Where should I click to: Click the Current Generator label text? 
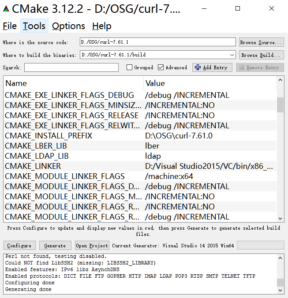pyautogui.click(x=173, y=246)
